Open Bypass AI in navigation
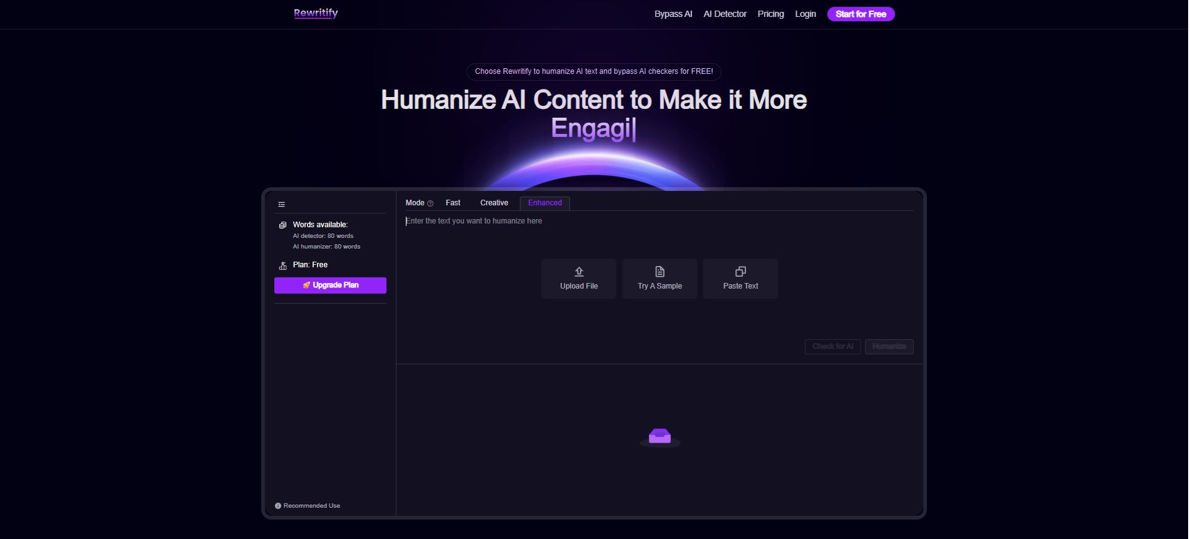1190x539 pixels. click(x=673, y=14)
